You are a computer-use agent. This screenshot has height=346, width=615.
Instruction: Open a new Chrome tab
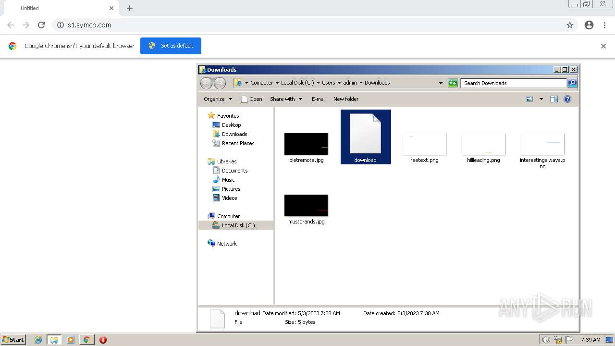tap(130, 8)
